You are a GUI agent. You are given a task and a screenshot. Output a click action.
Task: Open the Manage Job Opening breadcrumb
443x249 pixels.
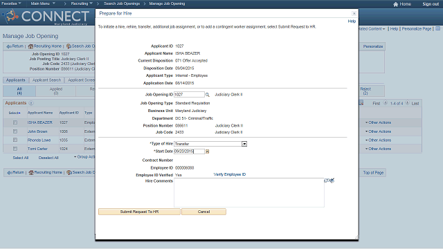[x=167, y=3]
